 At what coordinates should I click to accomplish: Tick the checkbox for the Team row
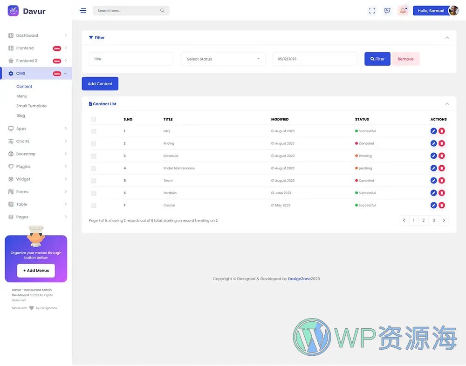click(94, 180)
